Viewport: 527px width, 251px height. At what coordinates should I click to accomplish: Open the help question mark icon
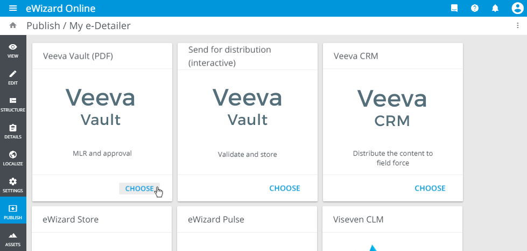474,8
